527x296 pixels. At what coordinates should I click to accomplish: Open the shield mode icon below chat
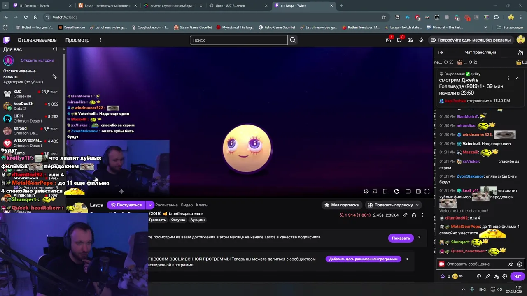(x=479, y=276)
